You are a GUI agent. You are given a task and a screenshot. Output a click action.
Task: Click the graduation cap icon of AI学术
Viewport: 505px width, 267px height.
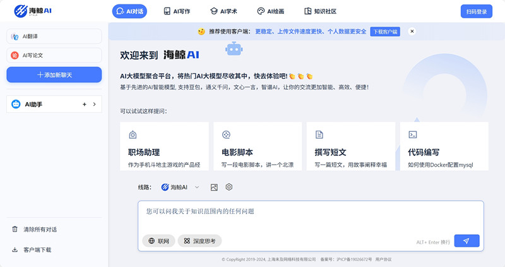[x=214, y=11]
